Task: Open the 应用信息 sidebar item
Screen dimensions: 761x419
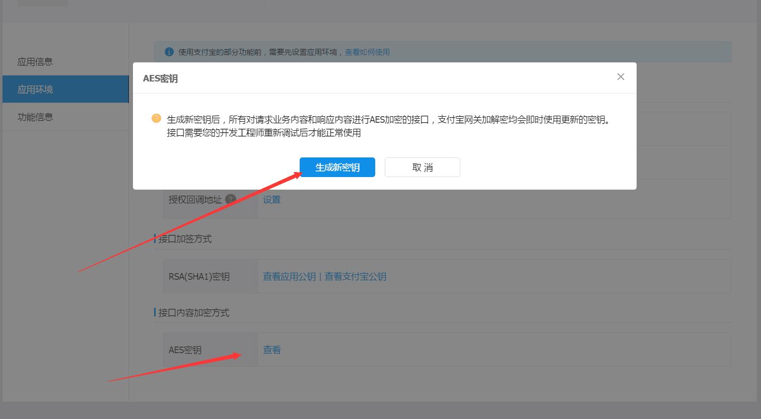Action: tap(35, 62)
